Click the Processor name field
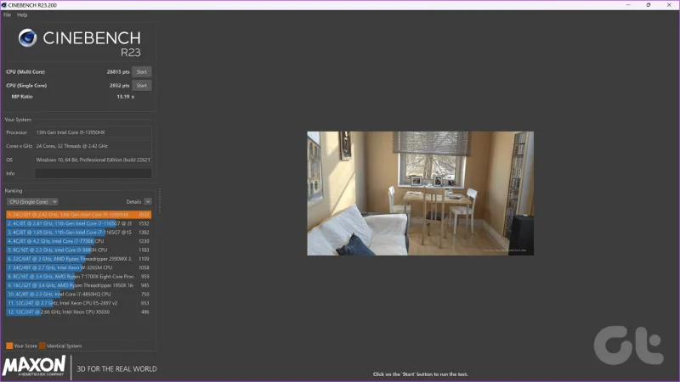The width and height of the screenshot is (680, 382). [x=93, y=132]
